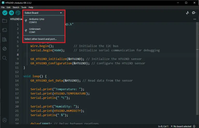Open the Serial Plotter
The width and height of the screenshot is (199, 128).
(x=187, y=13)
